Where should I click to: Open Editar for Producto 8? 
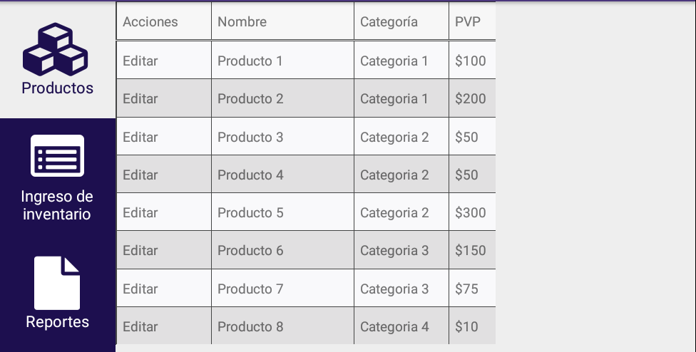[x=140, y=326]
